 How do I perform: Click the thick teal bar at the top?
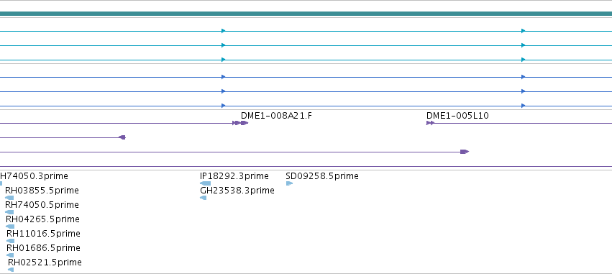pyautogui.click(x=306, y=14)
